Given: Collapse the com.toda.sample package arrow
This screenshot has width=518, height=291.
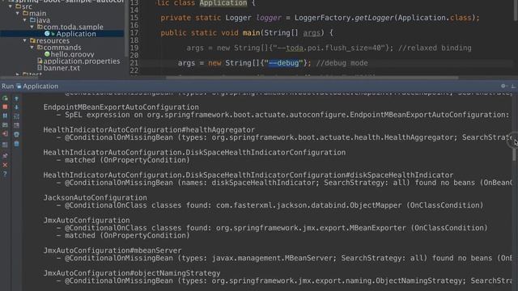Looking at the screenshot, I should pos(32,27).
